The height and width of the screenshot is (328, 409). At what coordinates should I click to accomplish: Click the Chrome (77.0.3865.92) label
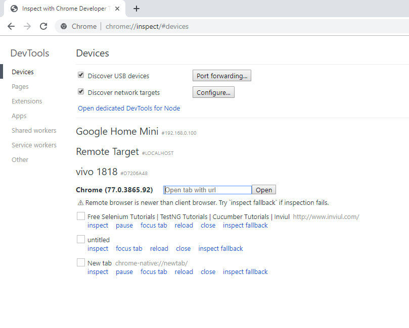[x=114, y=190]
